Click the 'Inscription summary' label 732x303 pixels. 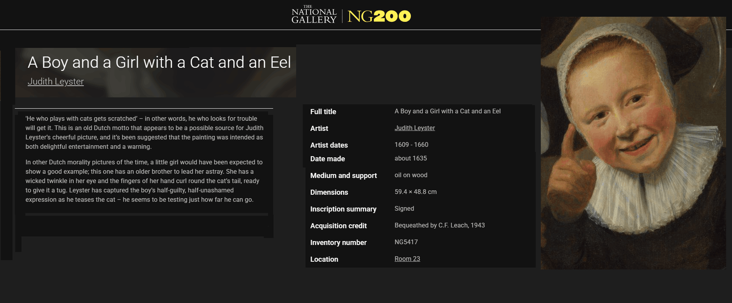(x=343, y=209)
